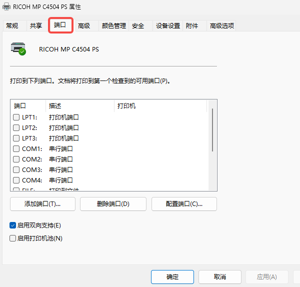Confirm with the 确定 button

pos(172,277)
